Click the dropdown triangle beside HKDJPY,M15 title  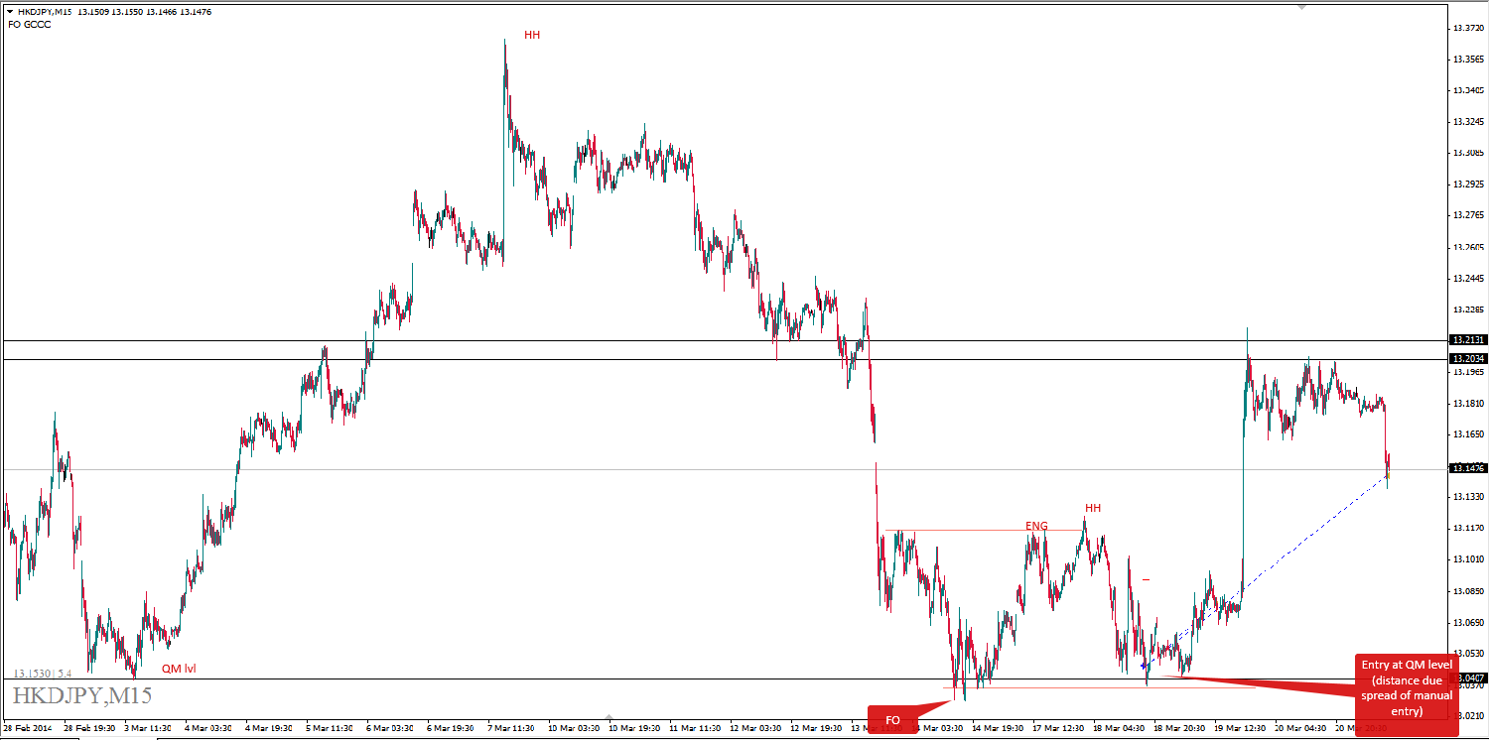click(9, 12)
